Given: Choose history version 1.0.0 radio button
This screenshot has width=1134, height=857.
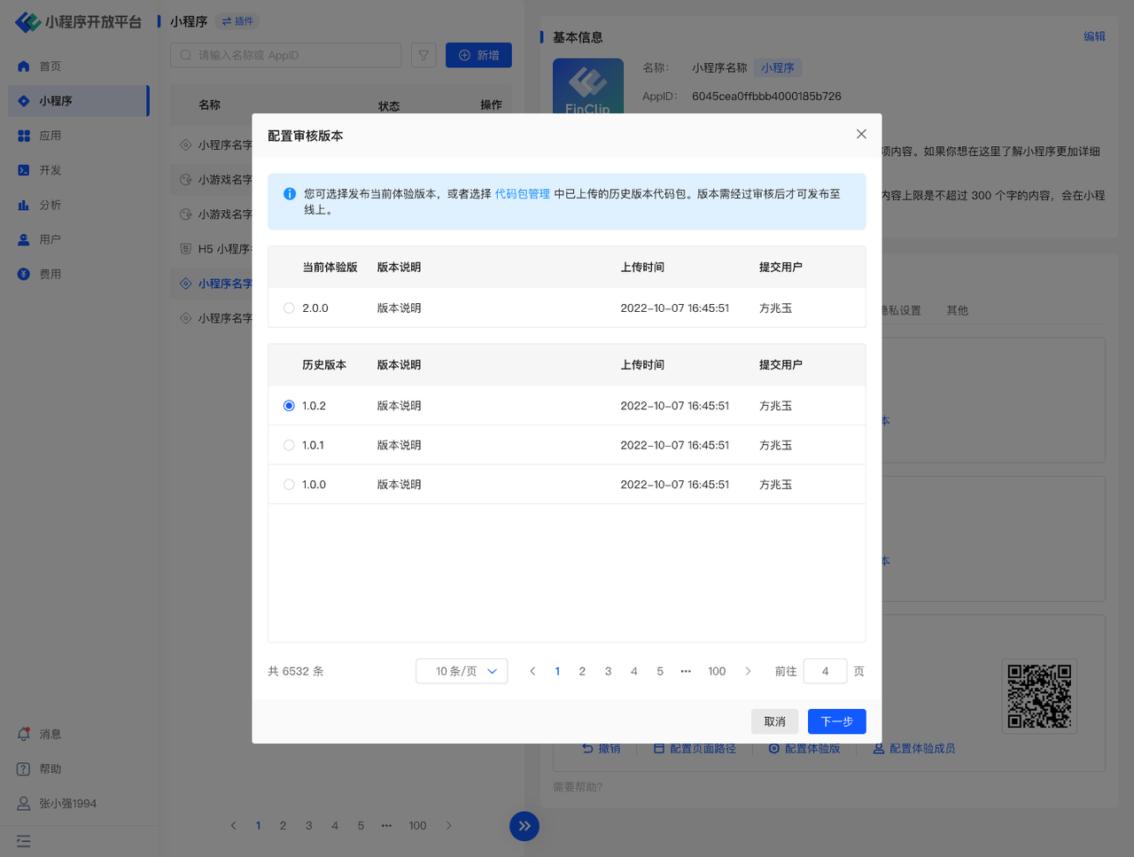Looking at the screenshot, I should tap(289, 485).
